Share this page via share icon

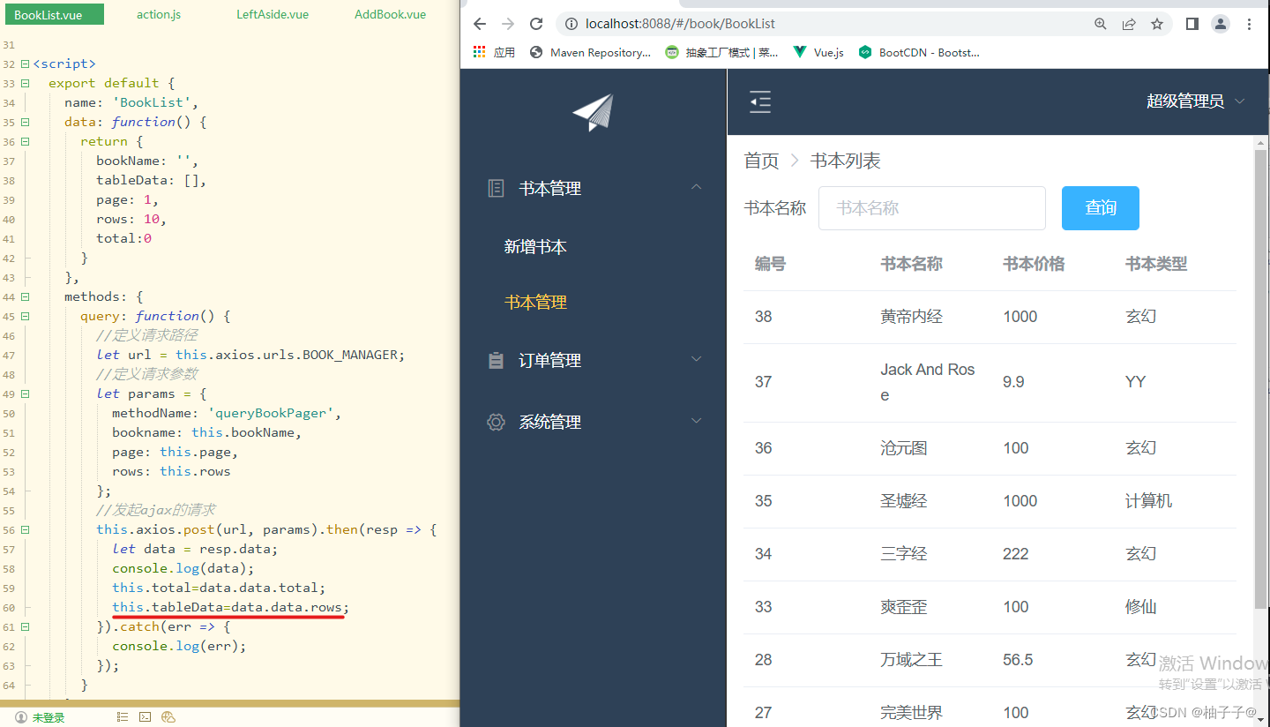[1129, 24]
